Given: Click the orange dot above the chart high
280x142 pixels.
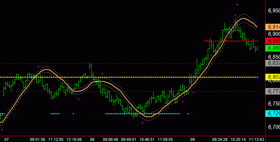Looking at the screenshot, I should (x=237, y=4).
